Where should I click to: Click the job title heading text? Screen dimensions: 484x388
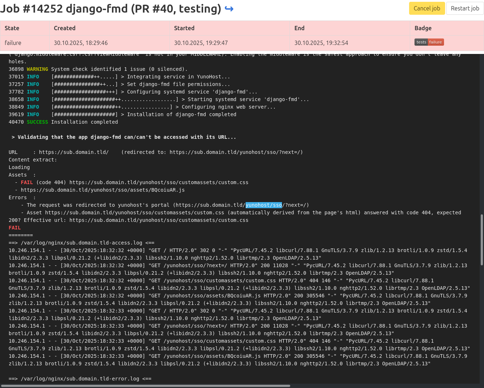point(110,9)
